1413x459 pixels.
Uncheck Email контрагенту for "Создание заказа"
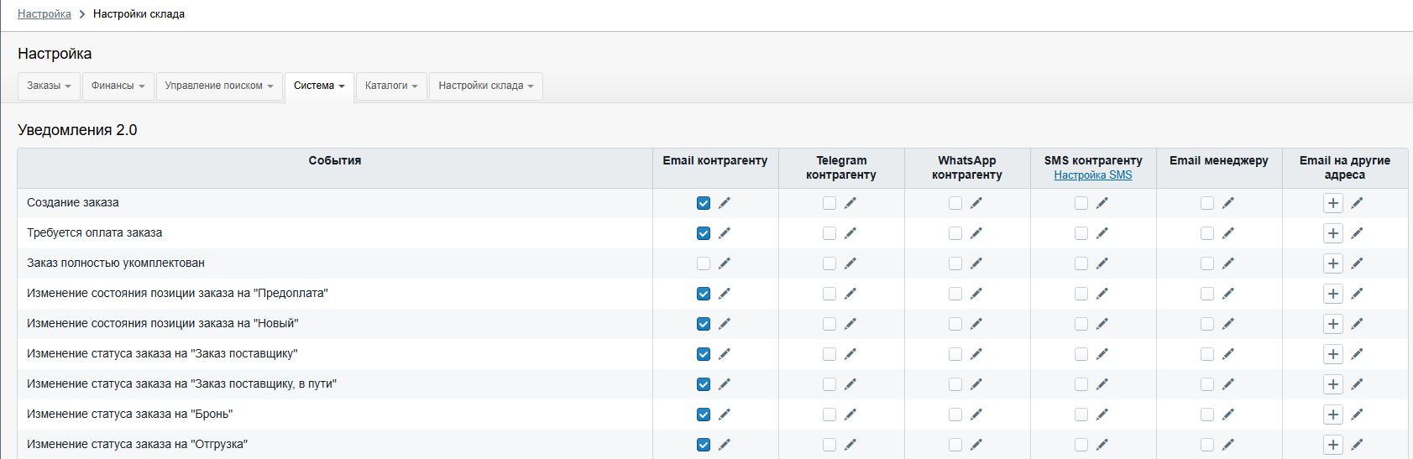click(x=704, y=203)
